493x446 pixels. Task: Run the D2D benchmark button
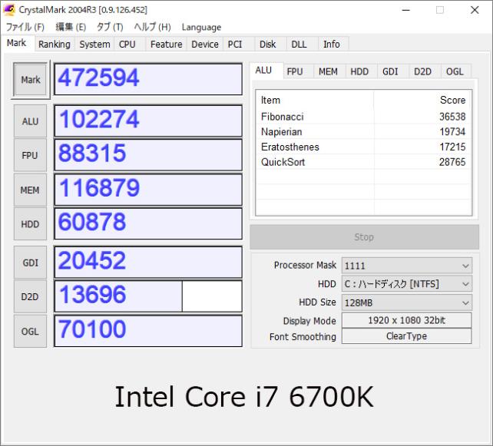click(x=30, y=297)
